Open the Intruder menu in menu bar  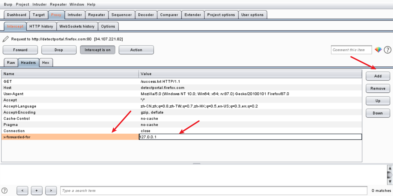(40, 4)
